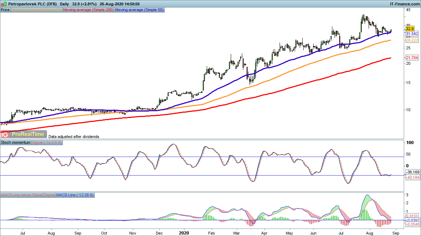Viewport: 421px width, 236px height.
Task: Click the yellow 32.9 current price tag
Action: coord(410,28)
